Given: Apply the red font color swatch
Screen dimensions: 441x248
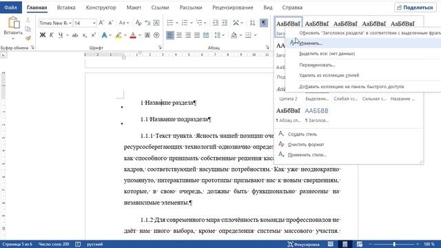Looking at the screenshot, I should (133, 35).
